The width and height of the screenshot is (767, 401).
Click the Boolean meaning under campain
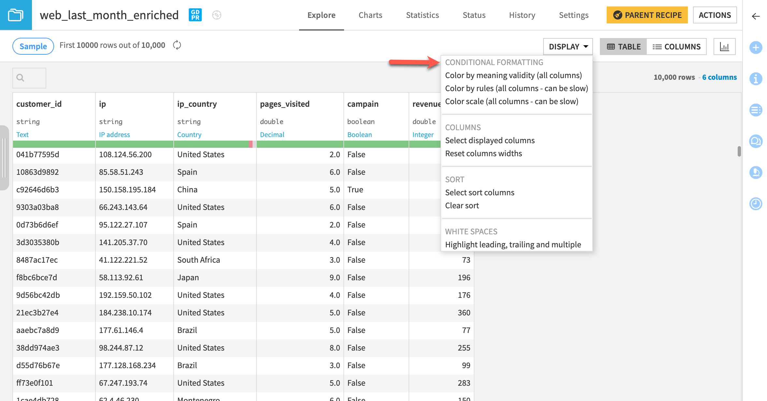[x=359, y=134]
